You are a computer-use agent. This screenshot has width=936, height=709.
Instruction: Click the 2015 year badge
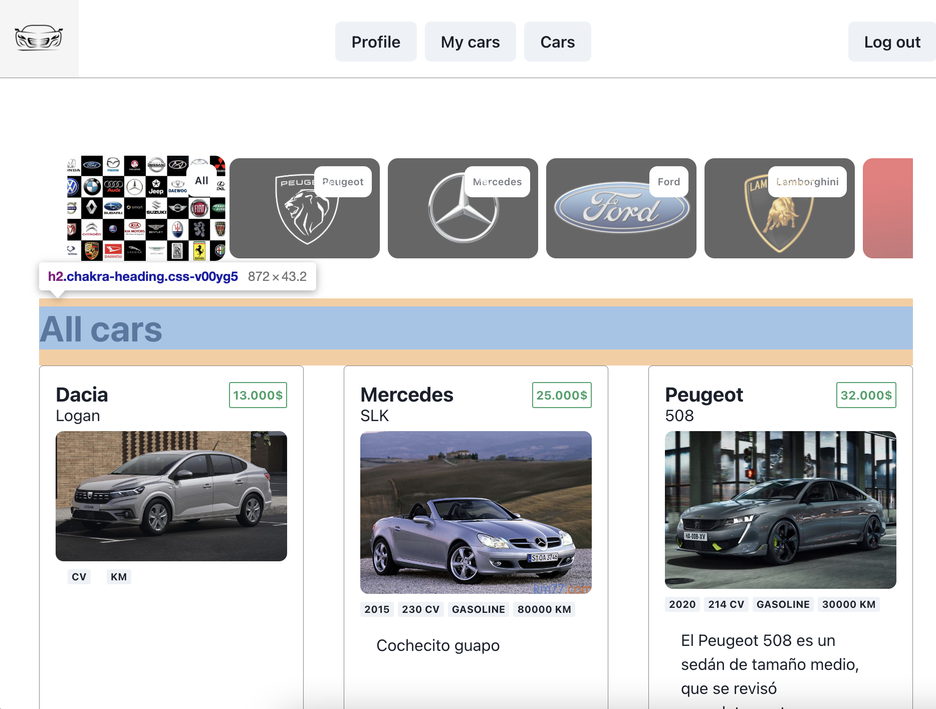(x=377, y=609)
